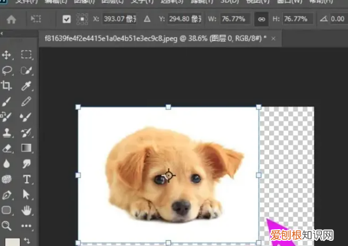Click the W width field 76.77%
Image resolution: width=348 pixels, height=246 pixels.
click(x=235, y=19)
